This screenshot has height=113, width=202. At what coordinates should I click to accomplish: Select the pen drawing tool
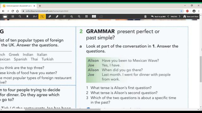point(50,16)
